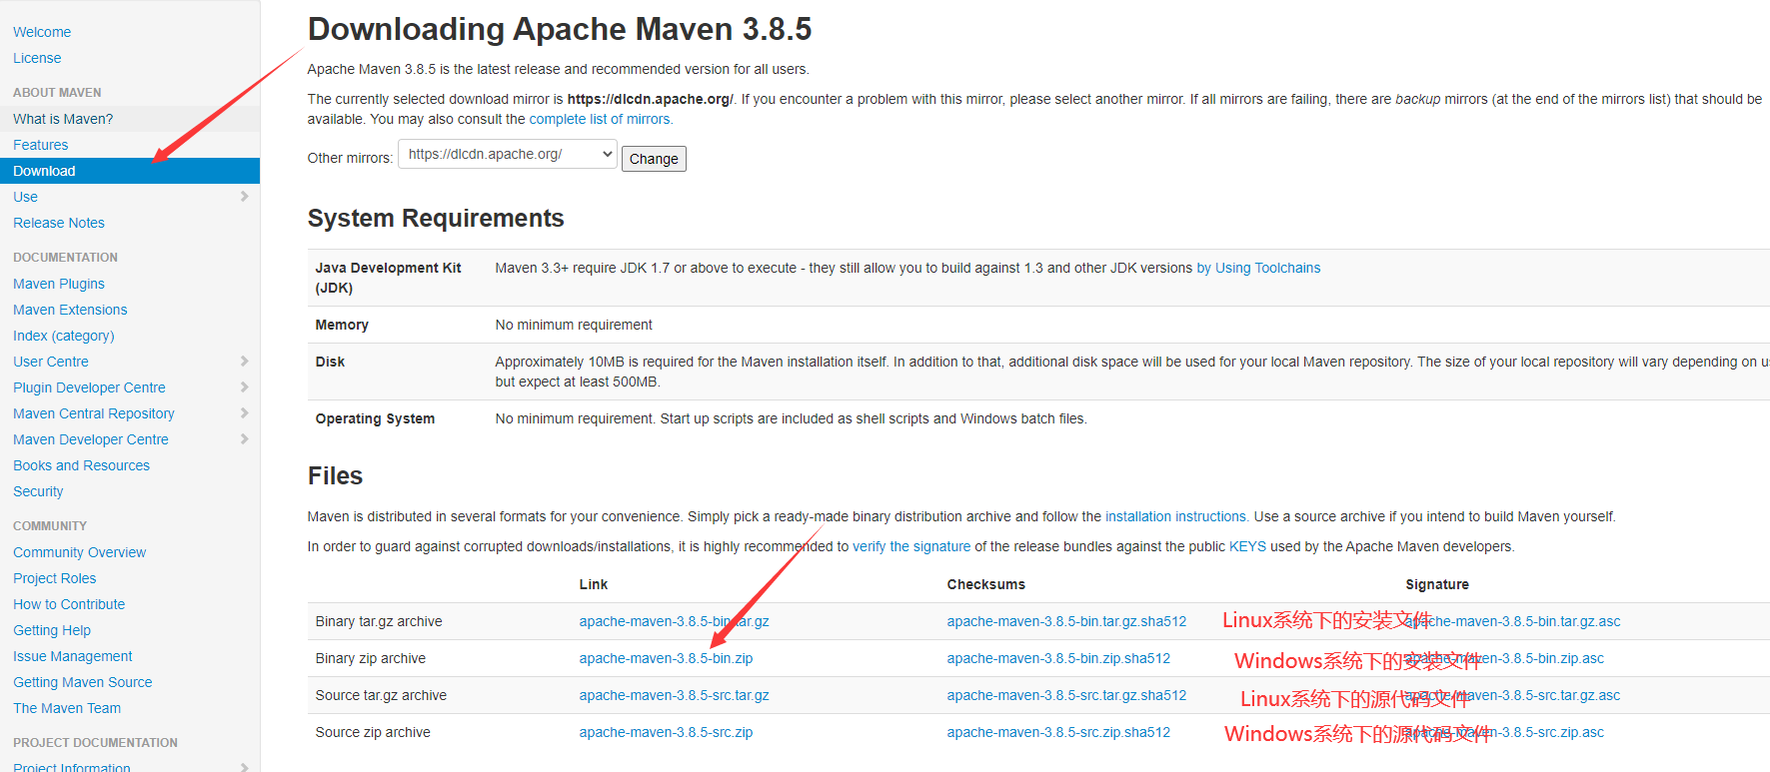1770x772 pixels.
Task: Open the KEYS link
Action: (1247, 546)
